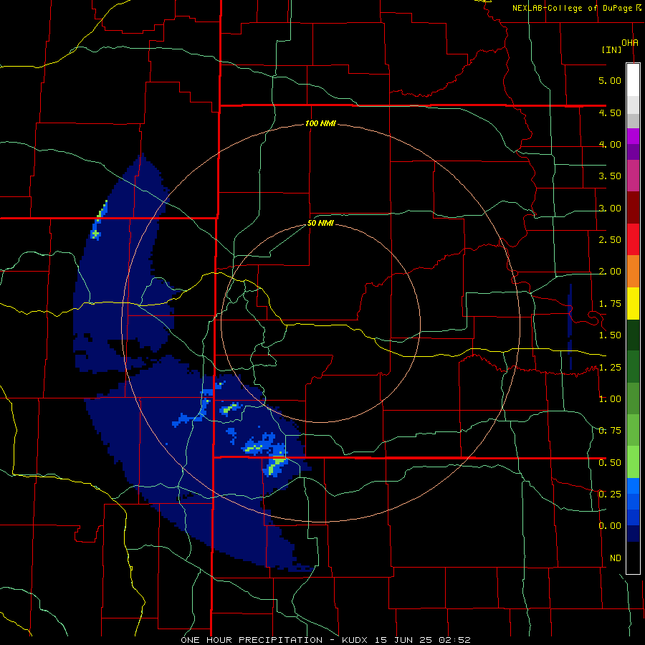
Task: Click the ONE HOUR PRECIPITATION title text
Action: point(252,640)
